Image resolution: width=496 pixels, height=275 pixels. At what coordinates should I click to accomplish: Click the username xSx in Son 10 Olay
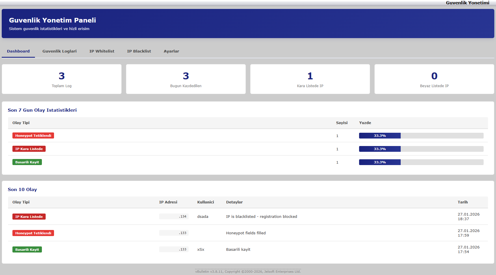tap(200, 249)
